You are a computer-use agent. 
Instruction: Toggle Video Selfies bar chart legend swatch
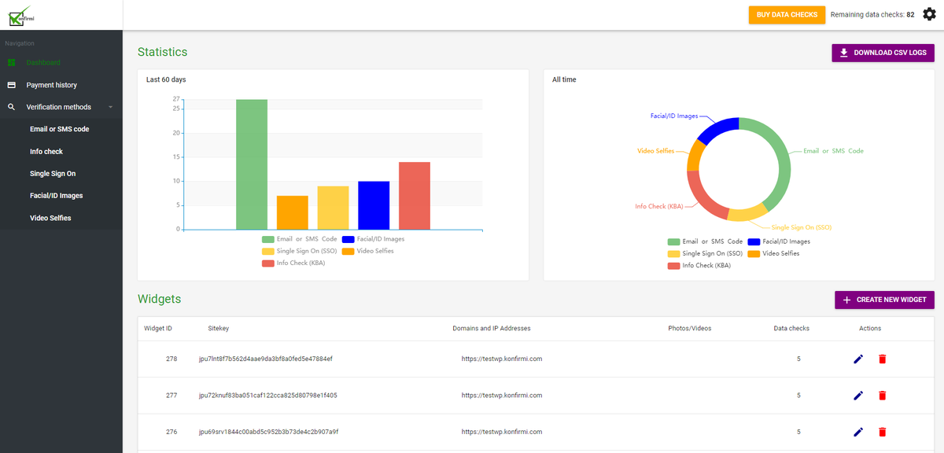coord(348,251)
